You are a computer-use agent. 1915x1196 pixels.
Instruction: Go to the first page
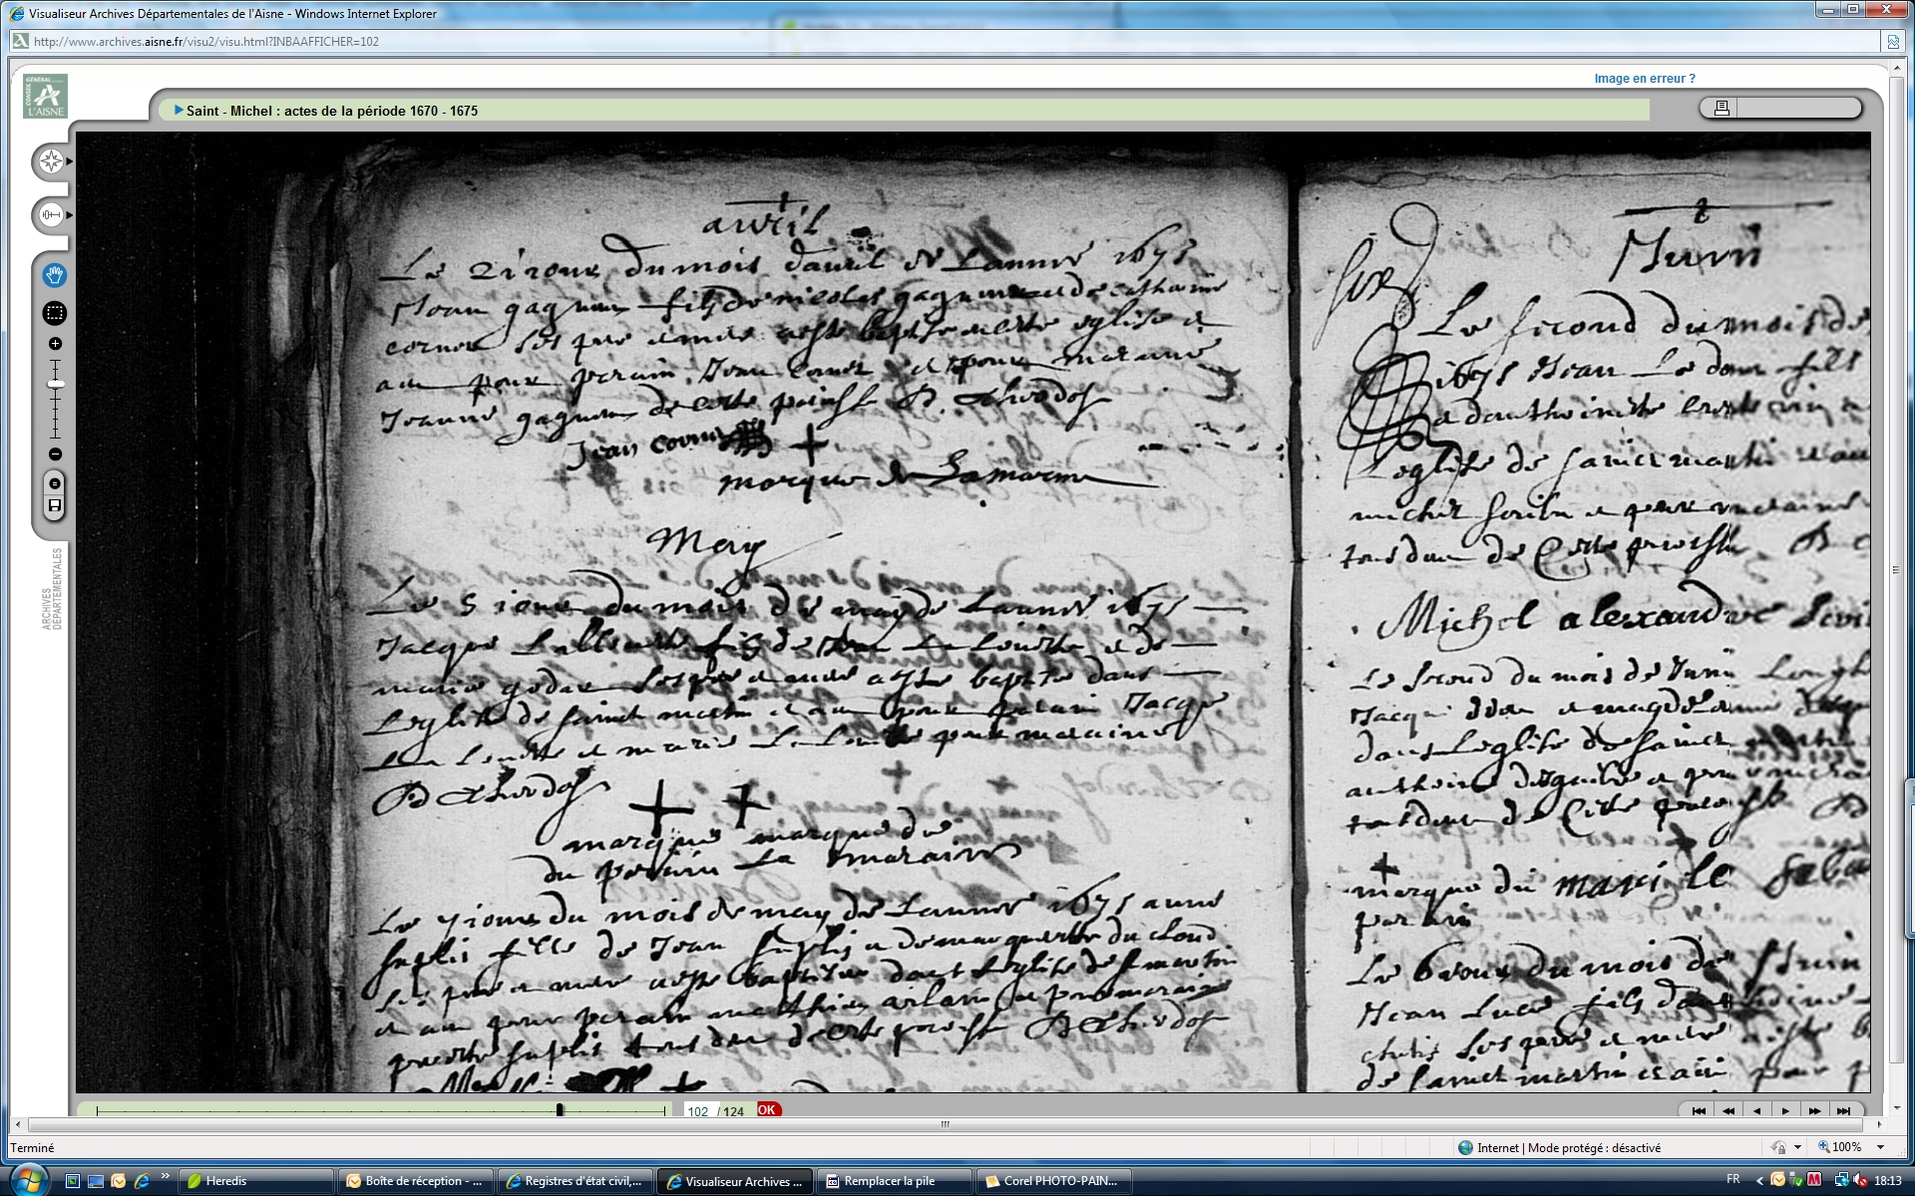point(1699,1110)
